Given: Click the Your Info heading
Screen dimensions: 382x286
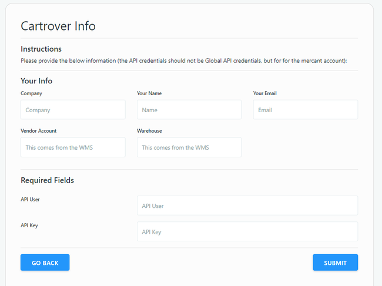Looking at the screenshot, I should click(x=36, y=81).
